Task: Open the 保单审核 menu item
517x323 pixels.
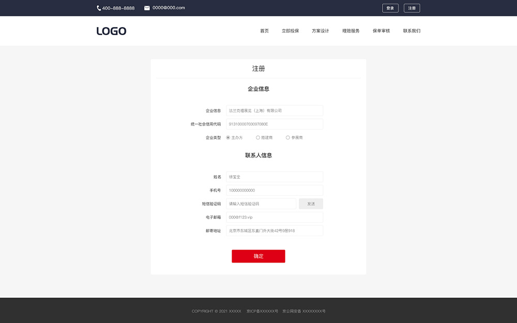Action: tap(381, 31)
